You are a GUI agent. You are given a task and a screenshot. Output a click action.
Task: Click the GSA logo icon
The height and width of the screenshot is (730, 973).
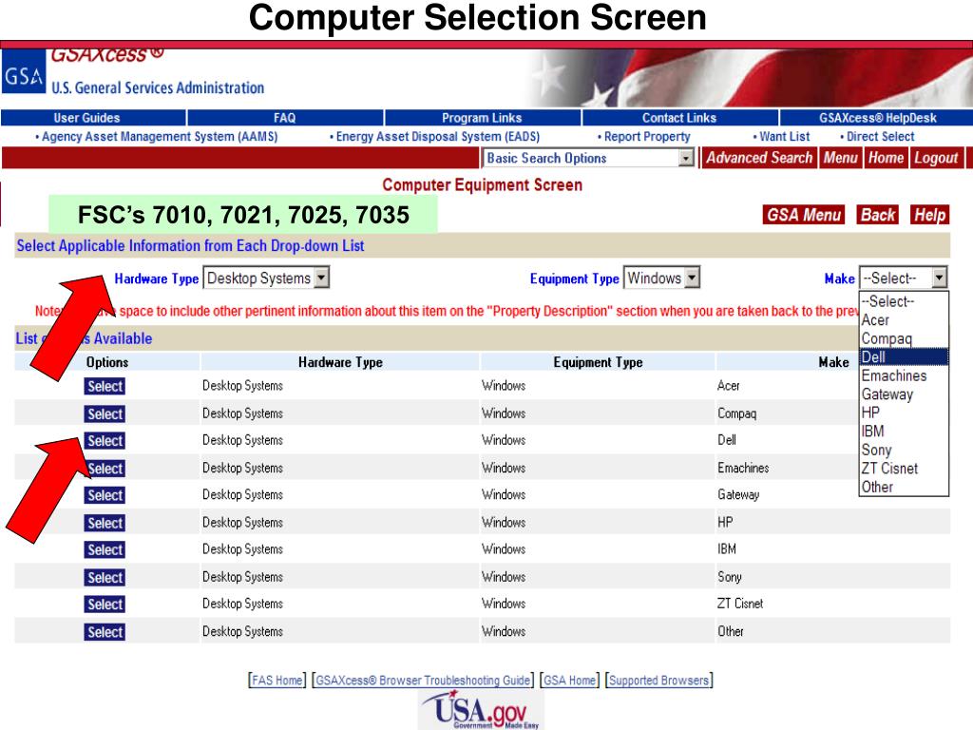pyautogui.click(x=24, y=71)
